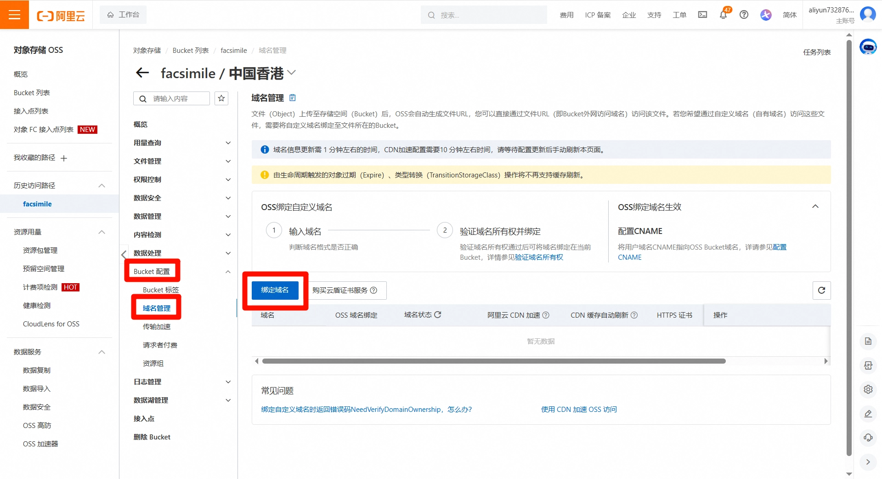Open ICP 备案 top navigation item
Screen dimensions: 882x479
tap(598, 15)
